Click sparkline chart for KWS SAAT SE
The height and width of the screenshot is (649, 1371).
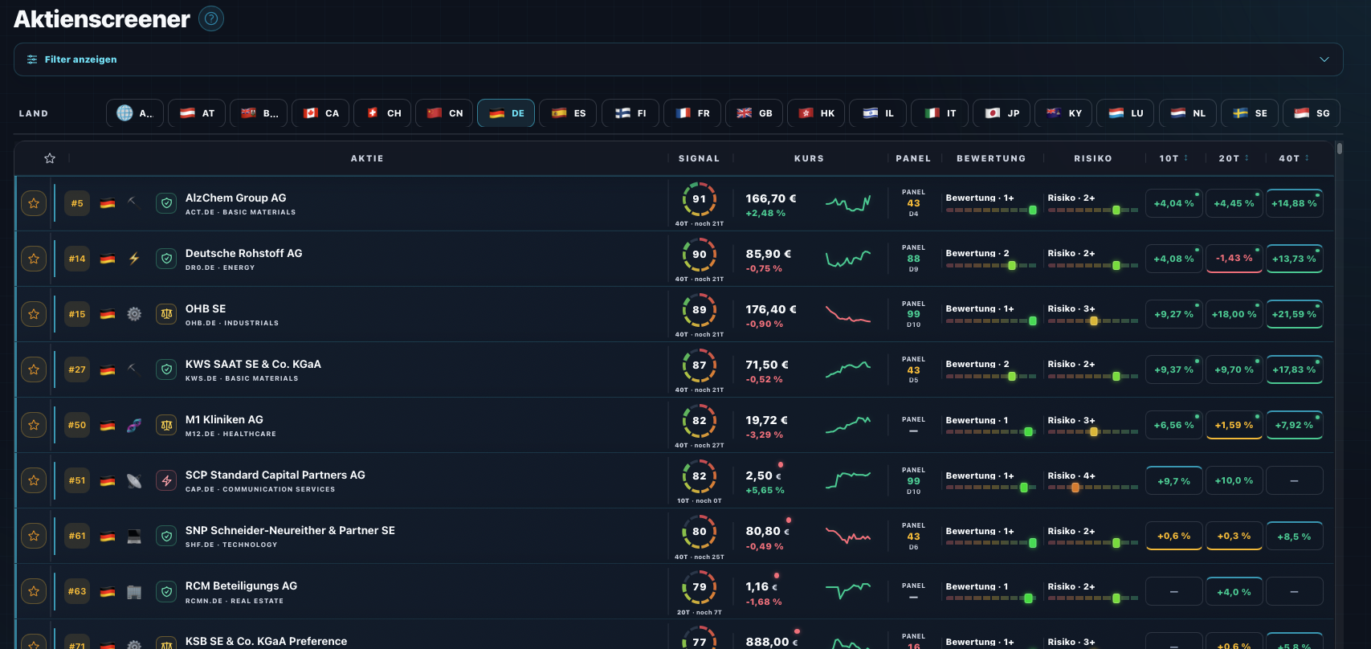tap(848, 369)
